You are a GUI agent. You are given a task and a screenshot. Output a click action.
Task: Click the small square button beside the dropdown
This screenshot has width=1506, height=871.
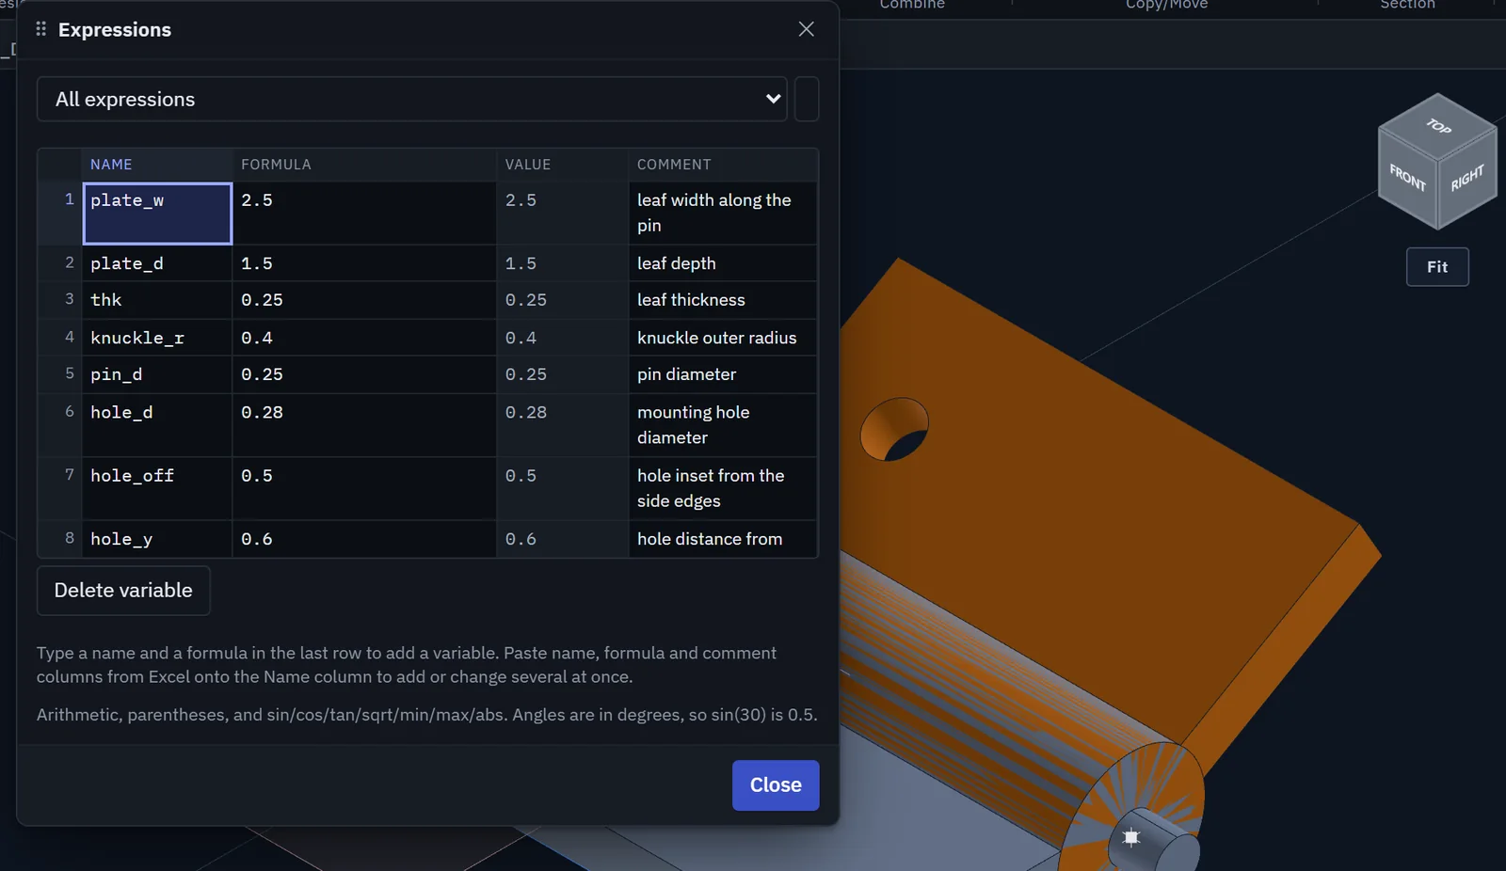[x=807, y=99]
